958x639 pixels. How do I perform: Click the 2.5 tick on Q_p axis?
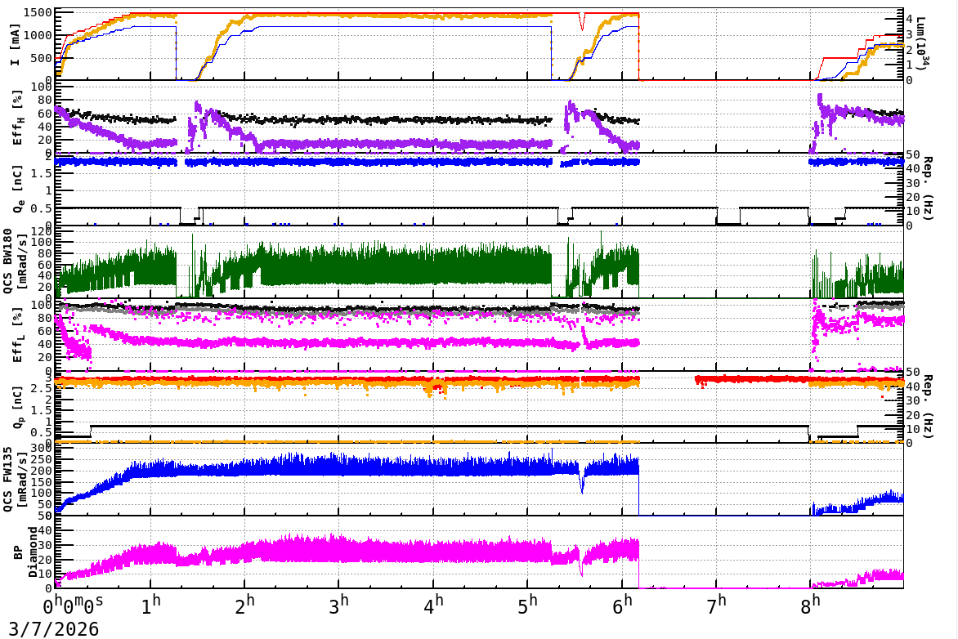(43, 388)
